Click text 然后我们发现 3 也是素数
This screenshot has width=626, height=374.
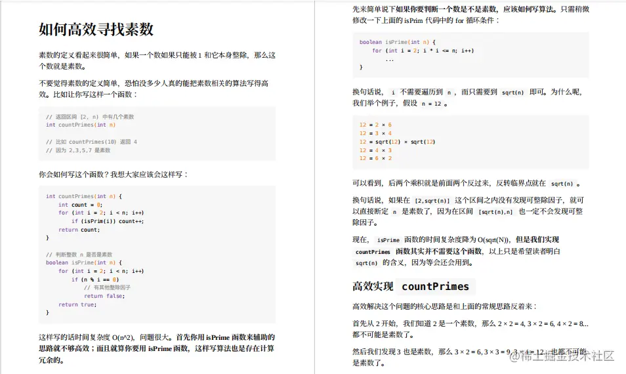point(392,352)
